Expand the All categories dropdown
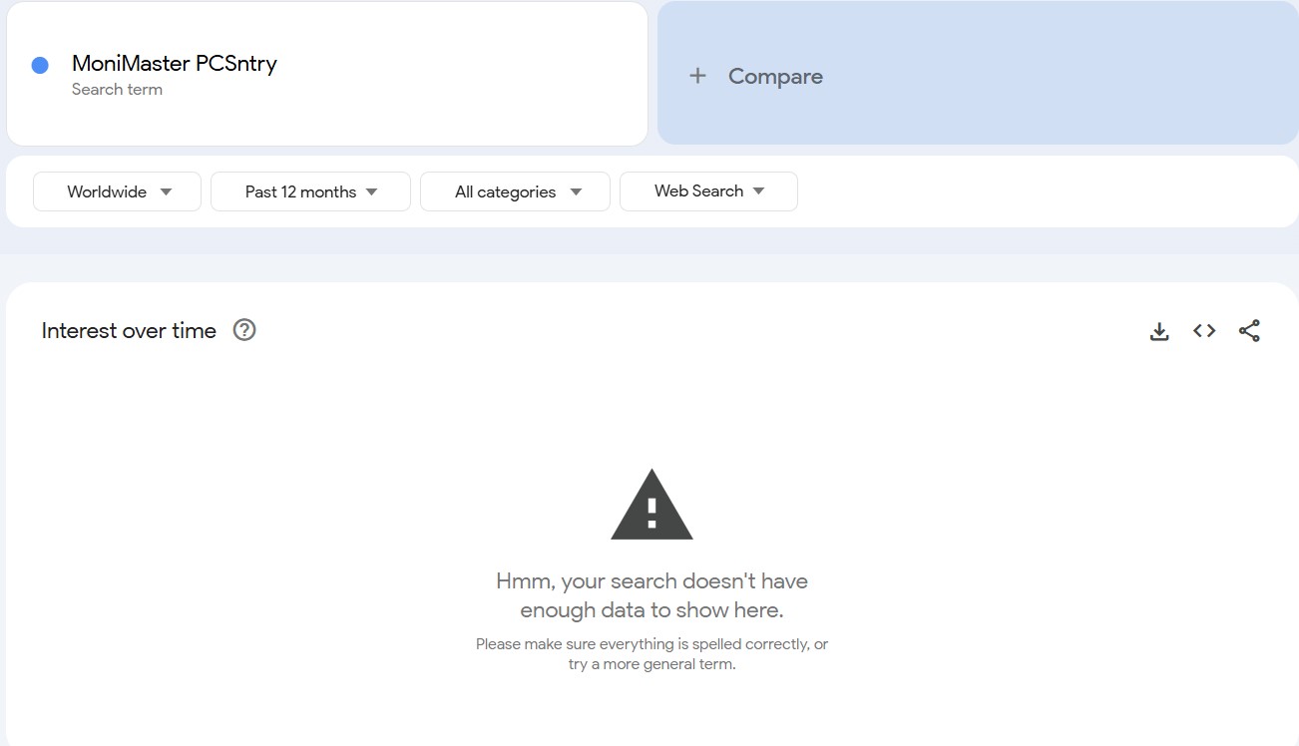1299x746 pixels. tap(515, 191)
